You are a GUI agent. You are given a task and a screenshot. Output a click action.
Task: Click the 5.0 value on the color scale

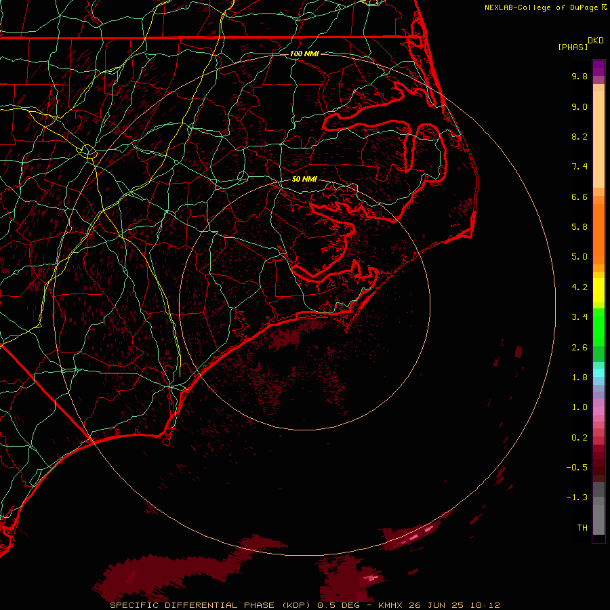point(579,257)
